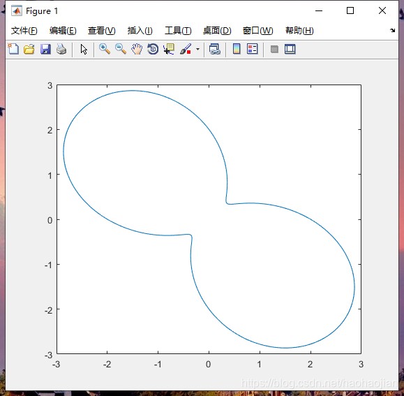The image size is (404, 396).
Task: Enable the Rotate 3D tool
Action: tap(153, 49)
